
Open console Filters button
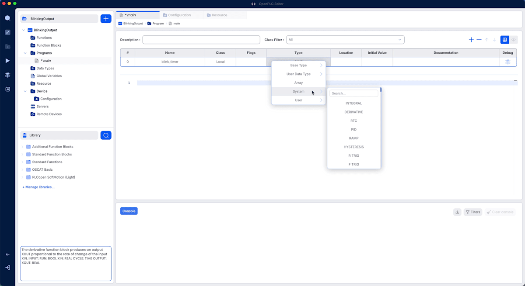pos(473,212)
